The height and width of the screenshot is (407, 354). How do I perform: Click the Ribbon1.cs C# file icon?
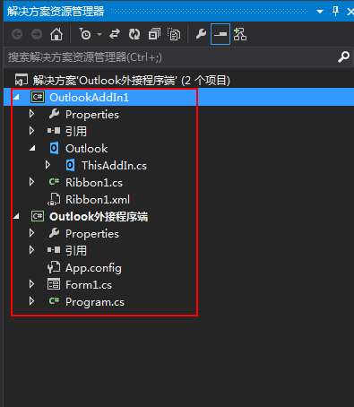click(54, 182)
